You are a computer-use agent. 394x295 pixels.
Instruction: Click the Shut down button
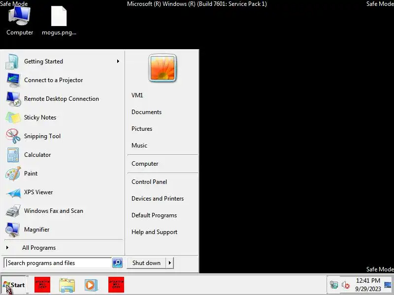(x=146, y=263)
